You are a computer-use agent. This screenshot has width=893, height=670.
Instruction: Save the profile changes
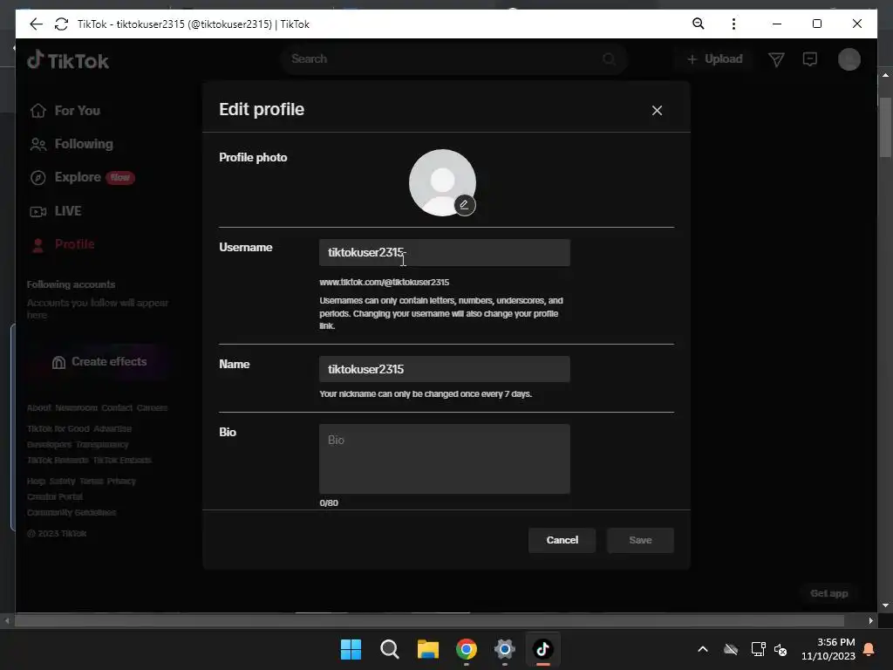tap(640, 540)
